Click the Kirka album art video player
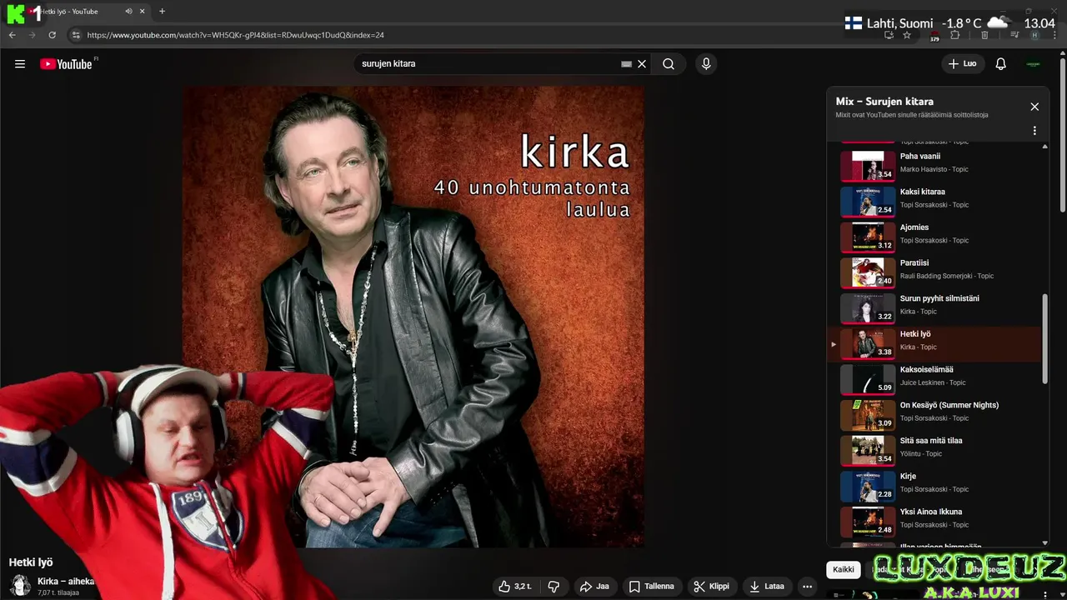This screenshot has height=600, width=1067. point(413,317)
